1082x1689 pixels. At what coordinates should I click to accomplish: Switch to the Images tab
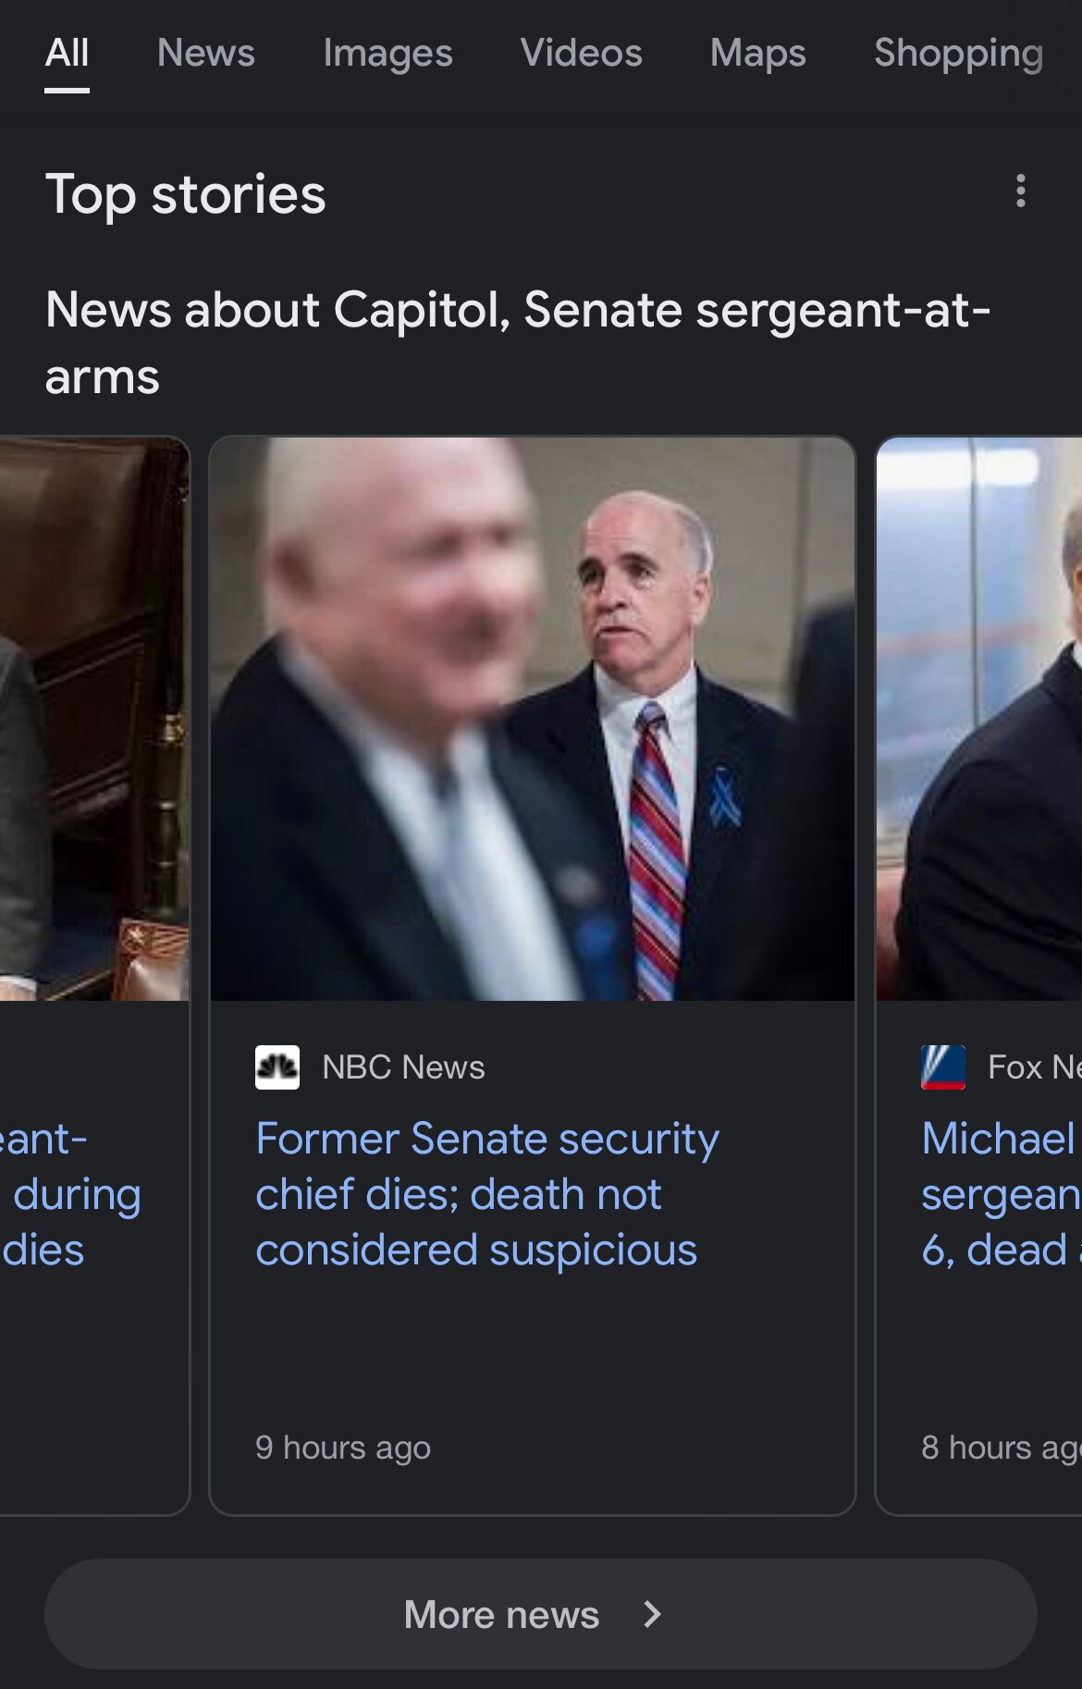pos(387,54)
